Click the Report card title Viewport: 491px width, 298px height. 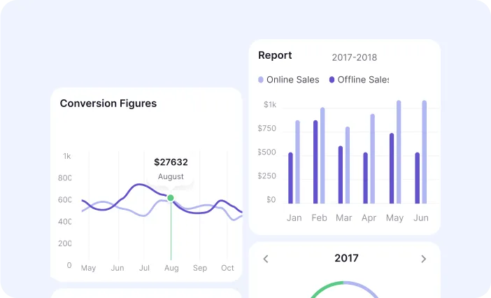click(x=275, y=55)
